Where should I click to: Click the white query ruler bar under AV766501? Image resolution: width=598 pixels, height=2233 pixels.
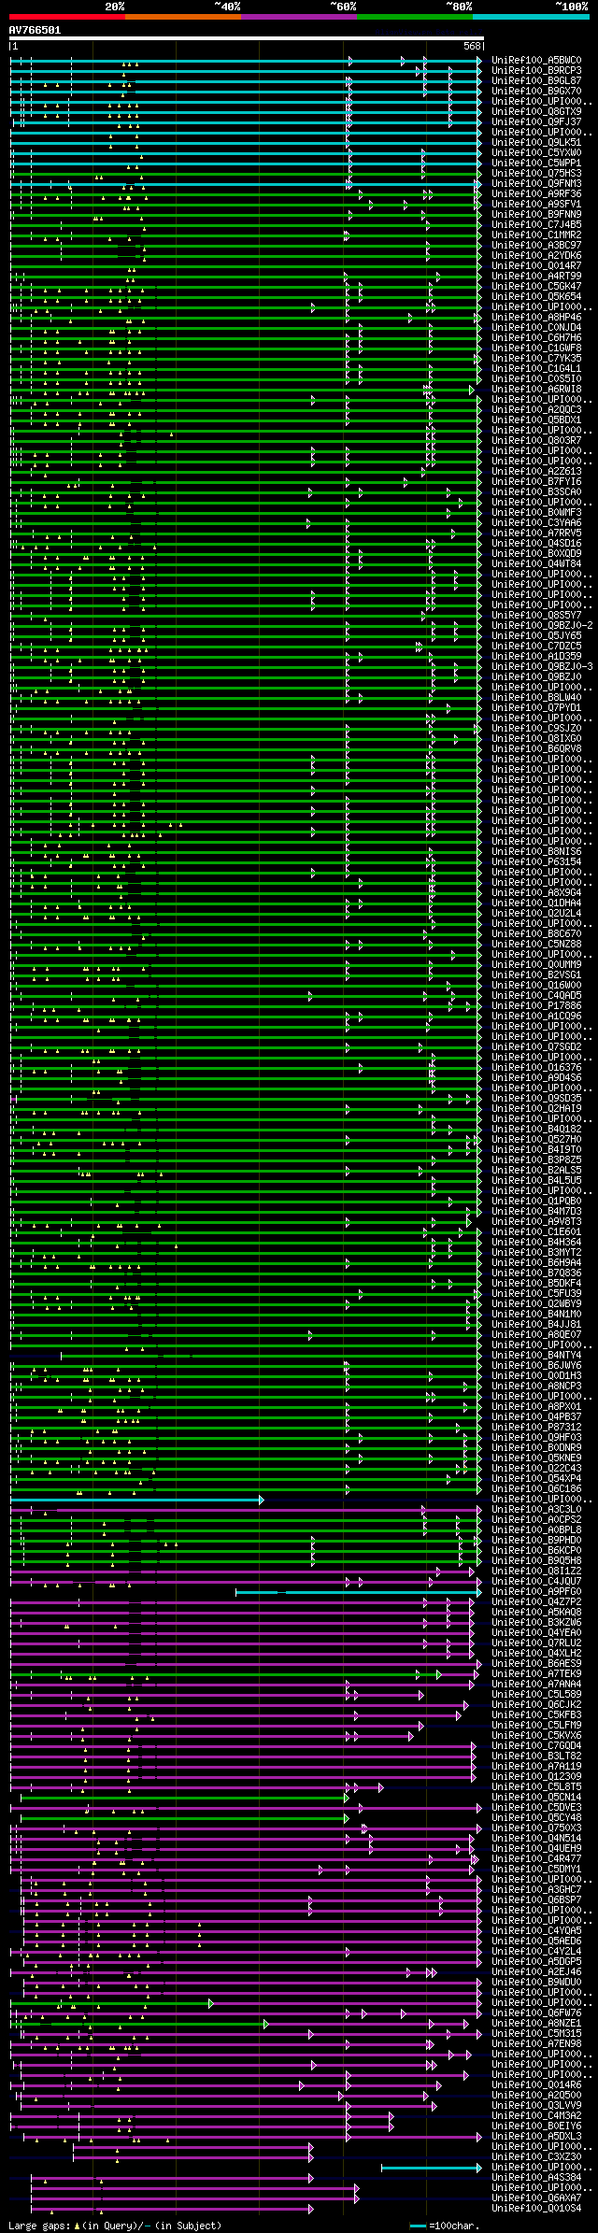(247, 39)
